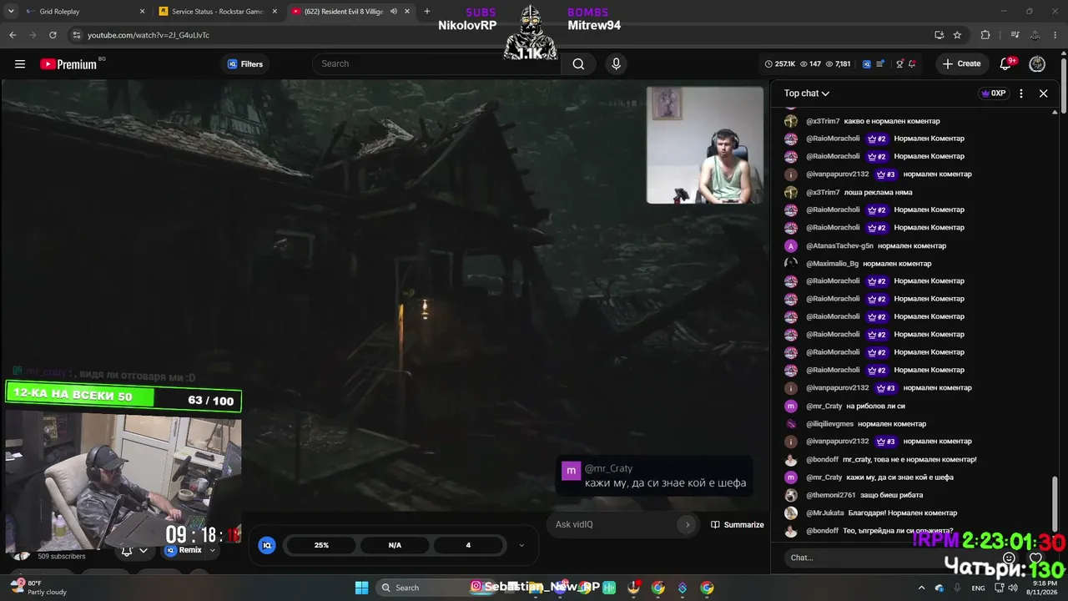This screenshot has width=1068, height=601.
Task: Expand the Top chat mode dropdown
Action: pos(807,93)
